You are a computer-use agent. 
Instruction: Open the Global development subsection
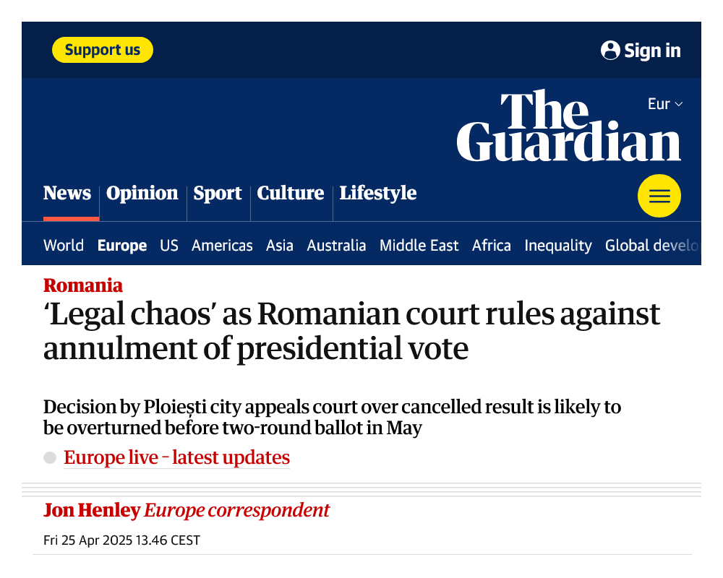(652, 245)
